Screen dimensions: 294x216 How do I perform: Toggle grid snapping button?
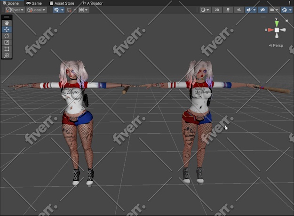pyautogui.click(x=69, y=10)
